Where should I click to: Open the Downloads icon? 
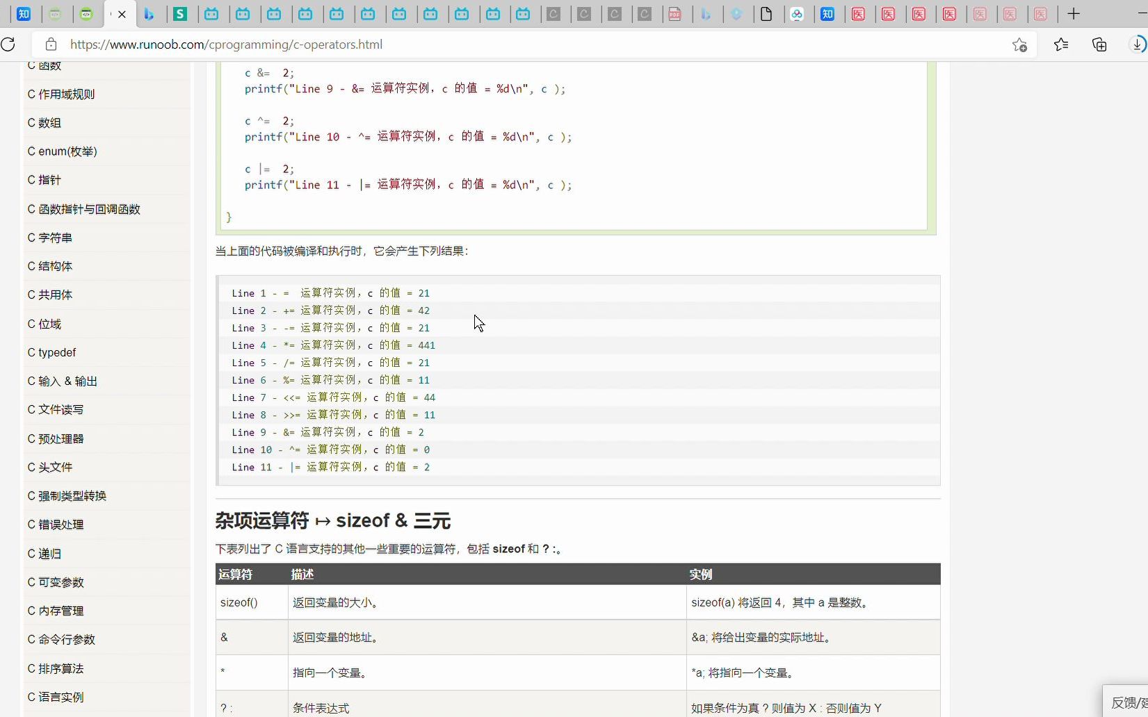[1138, 44]
